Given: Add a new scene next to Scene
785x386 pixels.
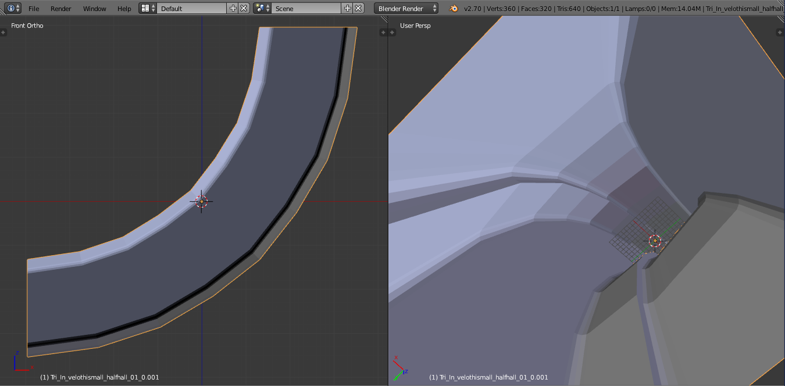Looking at the screenshot, I should click(x=348, y=8).
